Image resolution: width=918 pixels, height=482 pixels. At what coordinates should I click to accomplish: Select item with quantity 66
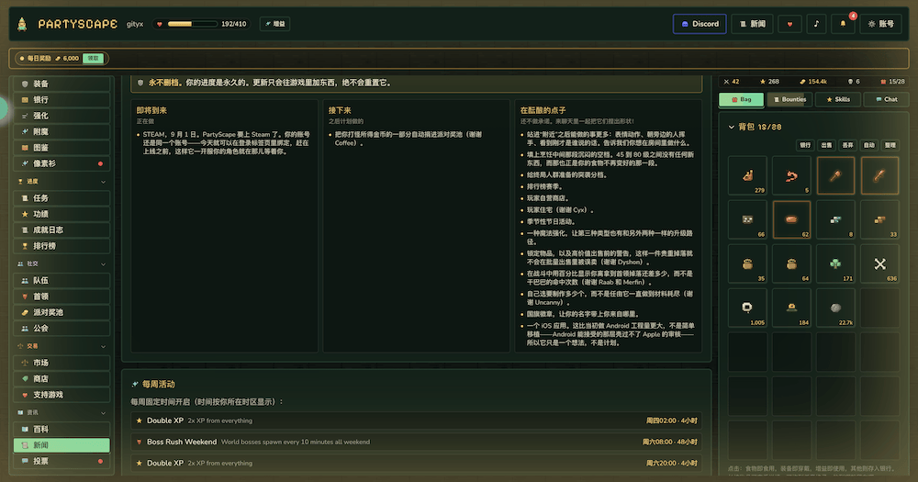(x=747, y=219)
